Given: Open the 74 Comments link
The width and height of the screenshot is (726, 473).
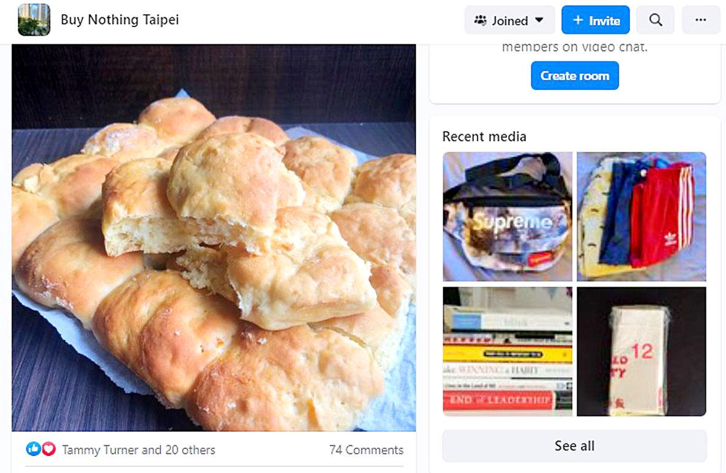Looking at the screenshot, I should point(366,450).
